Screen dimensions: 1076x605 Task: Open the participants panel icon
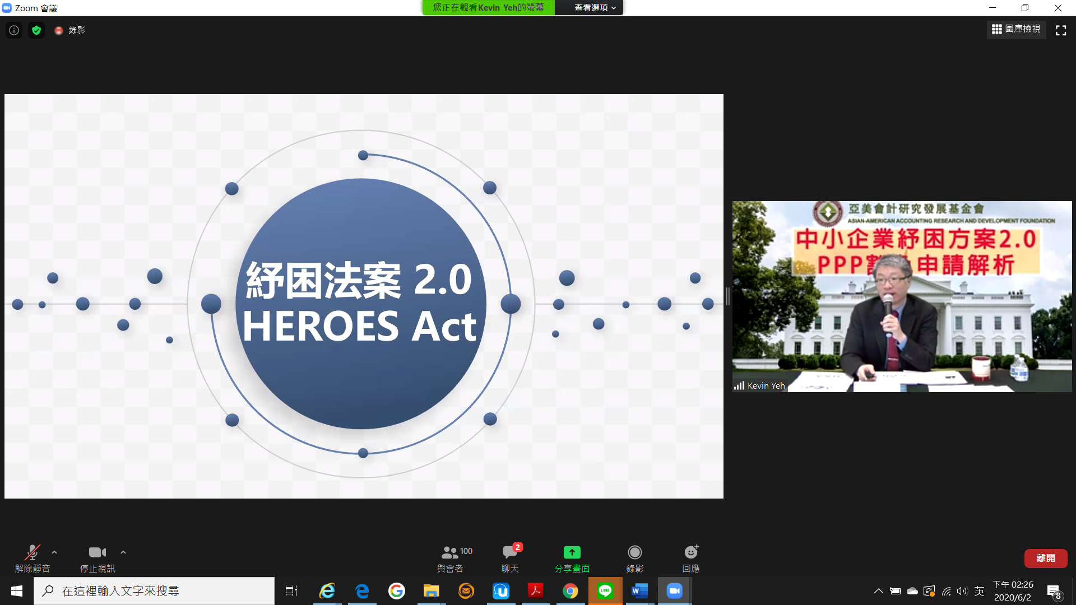449,552
